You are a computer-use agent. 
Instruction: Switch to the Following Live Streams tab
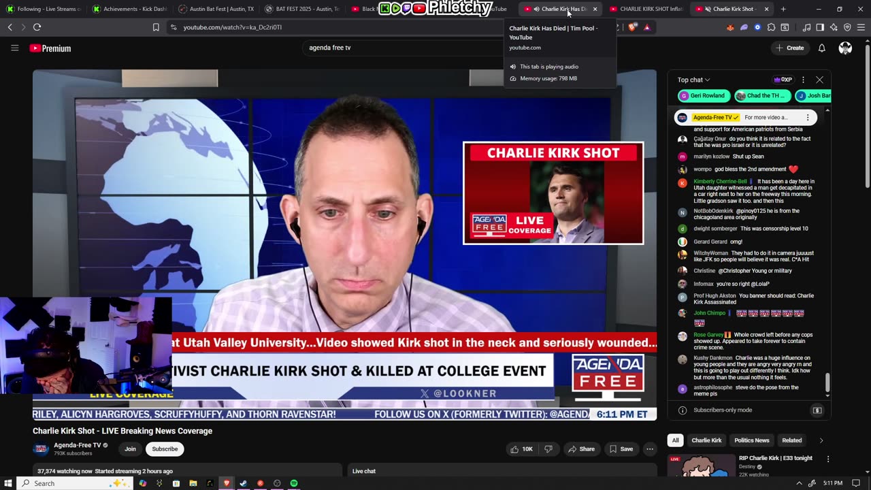click(44, 9)
